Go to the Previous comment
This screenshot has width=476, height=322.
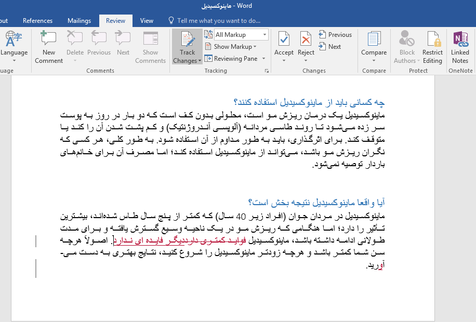99,44
